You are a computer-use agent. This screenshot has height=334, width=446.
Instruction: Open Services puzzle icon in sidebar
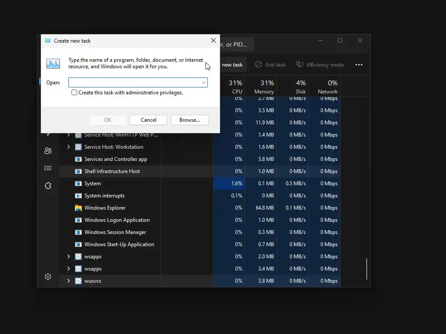pos(48,186)
